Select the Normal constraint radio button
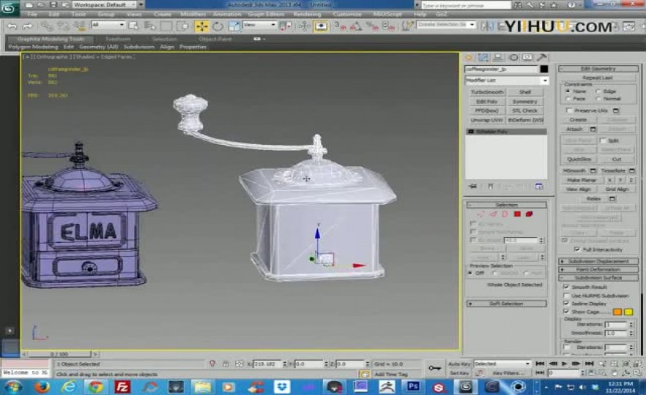The height and width of the screenshot is (395, 646). point(598,99)
